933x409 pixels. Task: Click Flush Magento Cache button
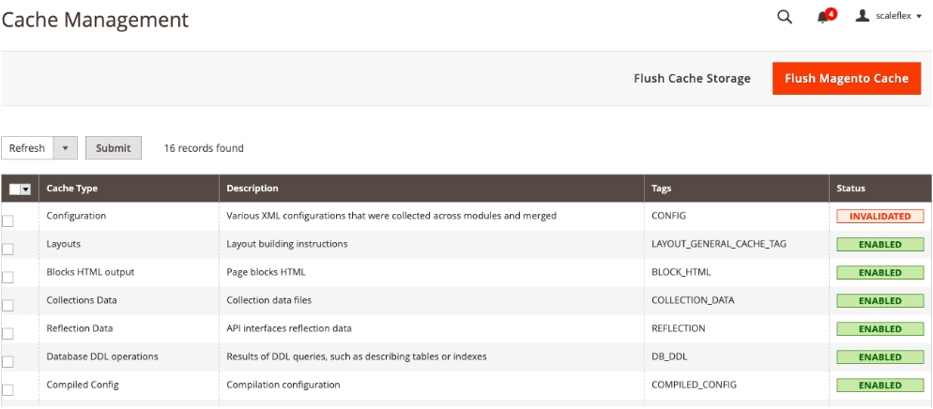(846, 79)
